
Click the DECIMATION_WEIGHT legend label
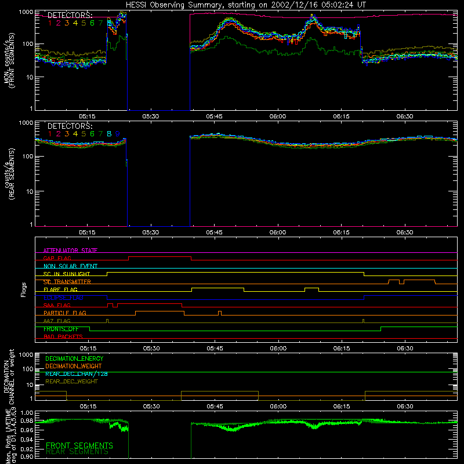coord(74,366)
